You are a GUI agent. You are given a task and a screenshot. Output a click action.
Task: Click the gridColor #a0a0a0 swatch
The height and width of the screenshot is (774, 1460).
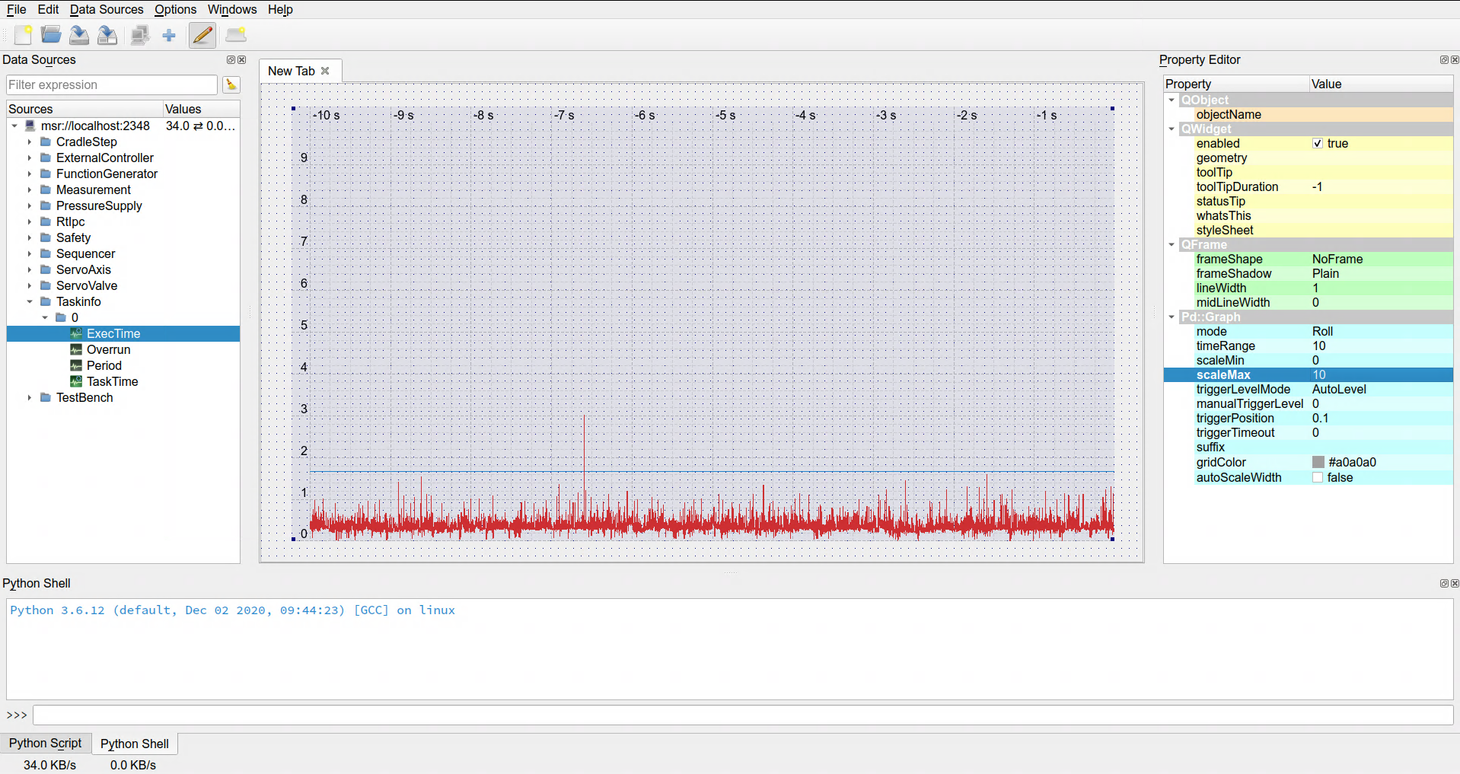[1318, 462]
